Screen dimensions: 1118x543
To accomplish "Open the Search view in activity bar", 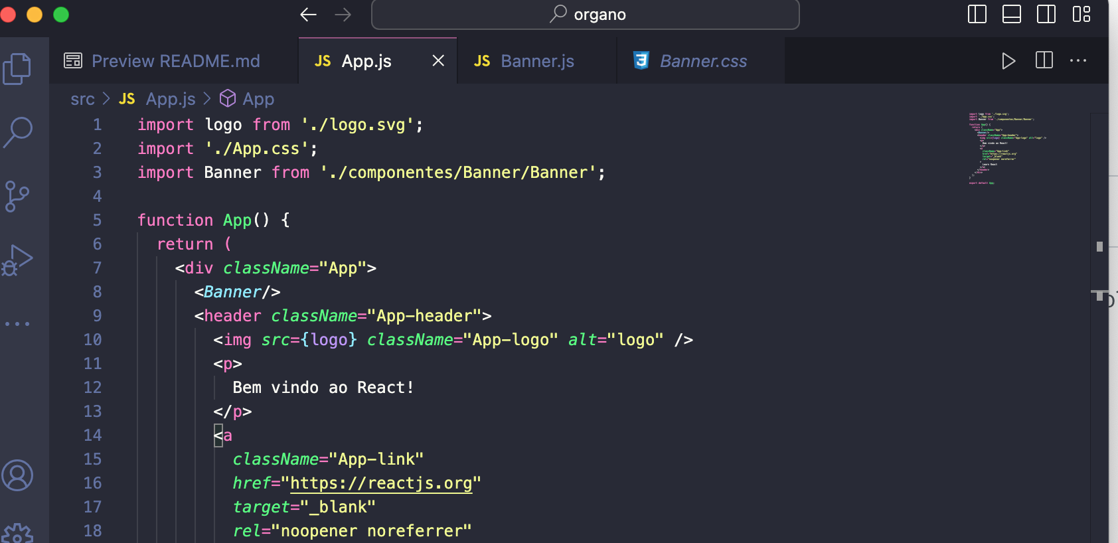I will (17, 132).
